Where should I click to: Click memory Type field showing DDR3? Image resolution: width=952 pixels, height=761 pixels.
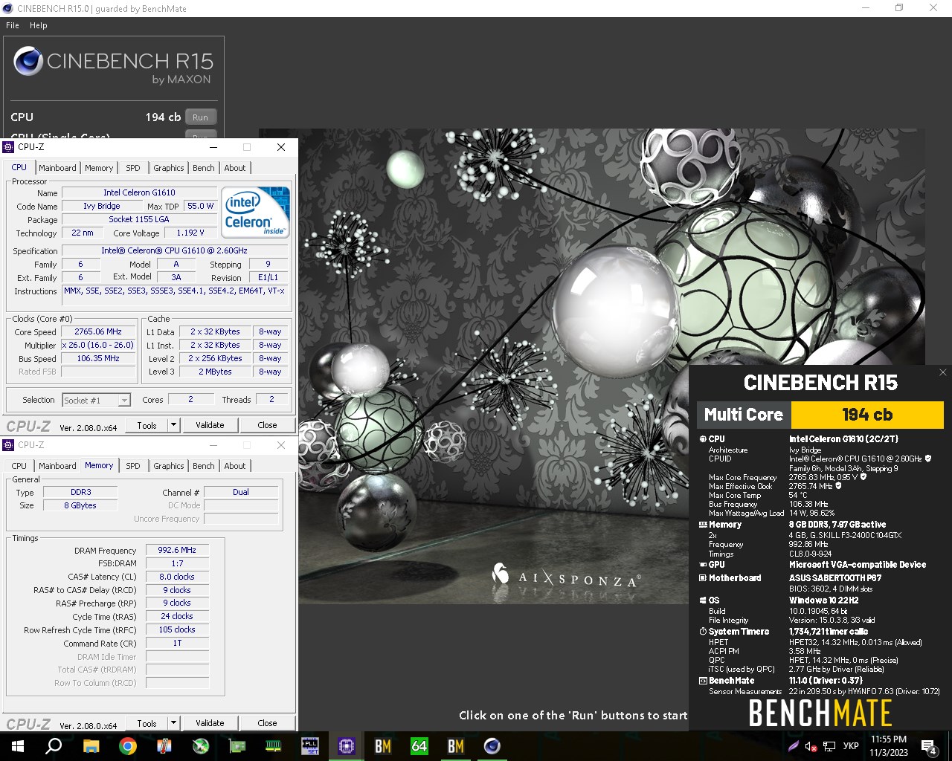click(80, 492)
